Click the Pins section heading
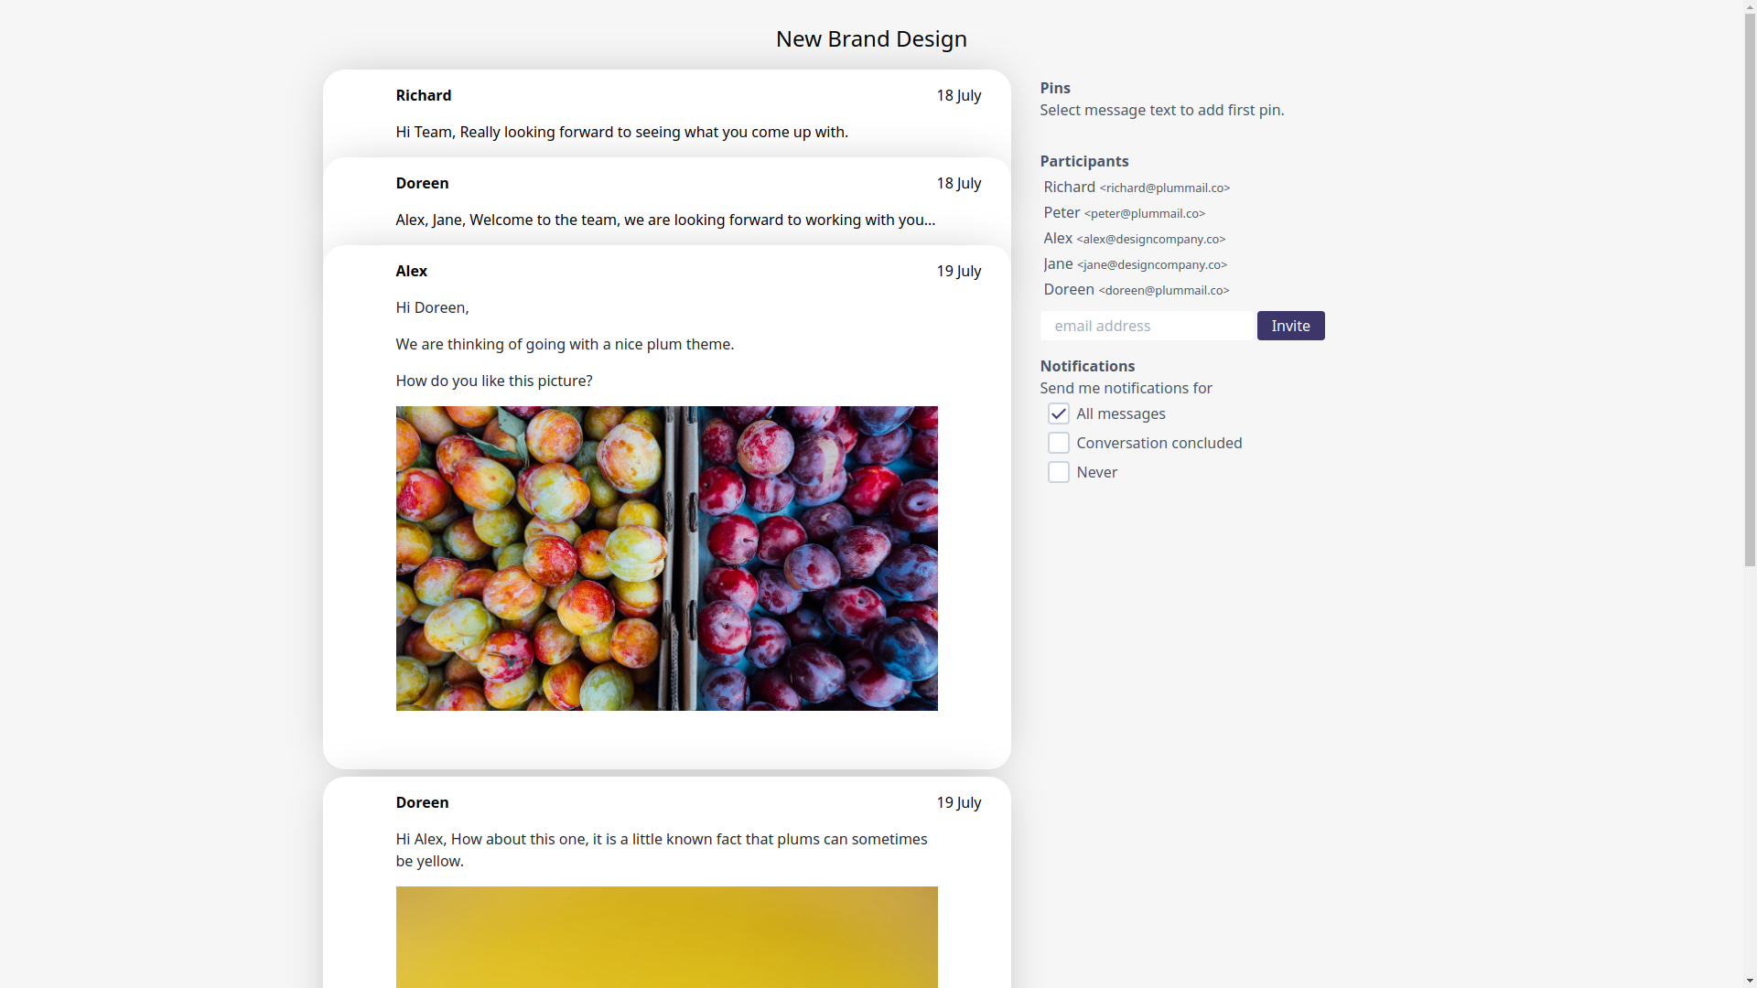Image resolution: width=1757 pixels, height=988 pixels. [1054, 88]
